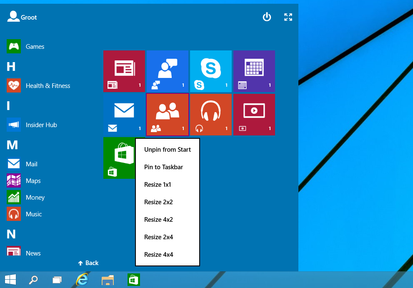Click the News label in the list

(x=33, y=253)
